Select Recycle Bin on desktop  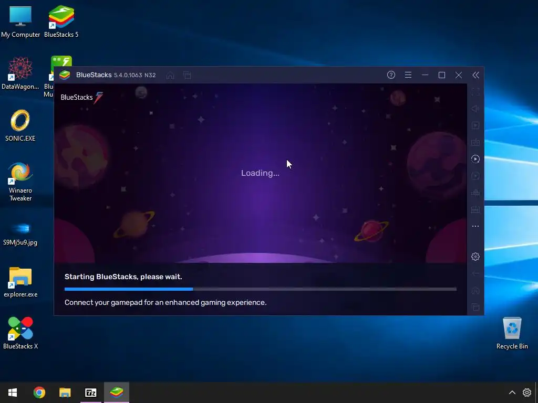512,333
